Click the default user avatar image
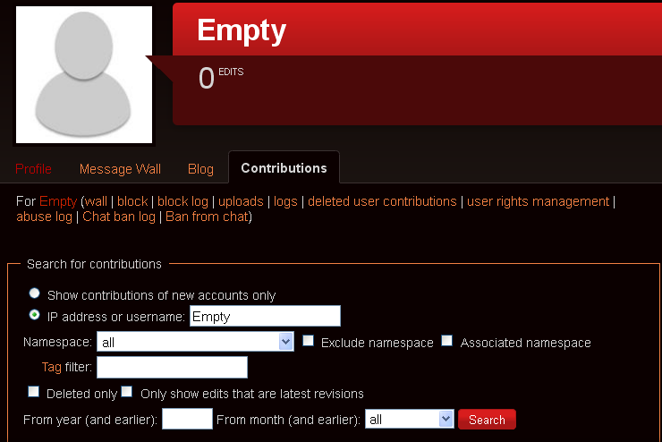This screenshot has width=662, height=442. [84, 75]
